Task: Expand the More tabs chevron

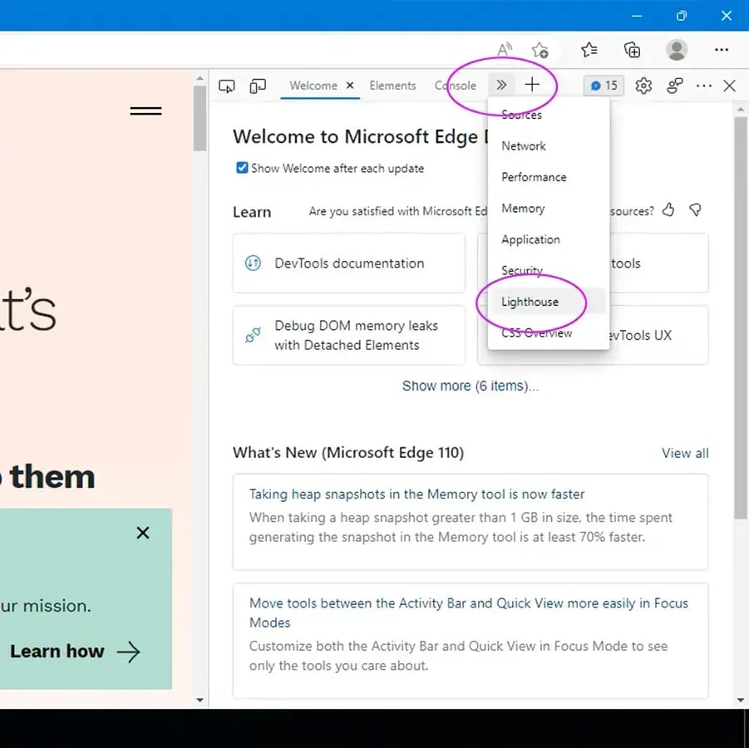Action: [501, 85]
